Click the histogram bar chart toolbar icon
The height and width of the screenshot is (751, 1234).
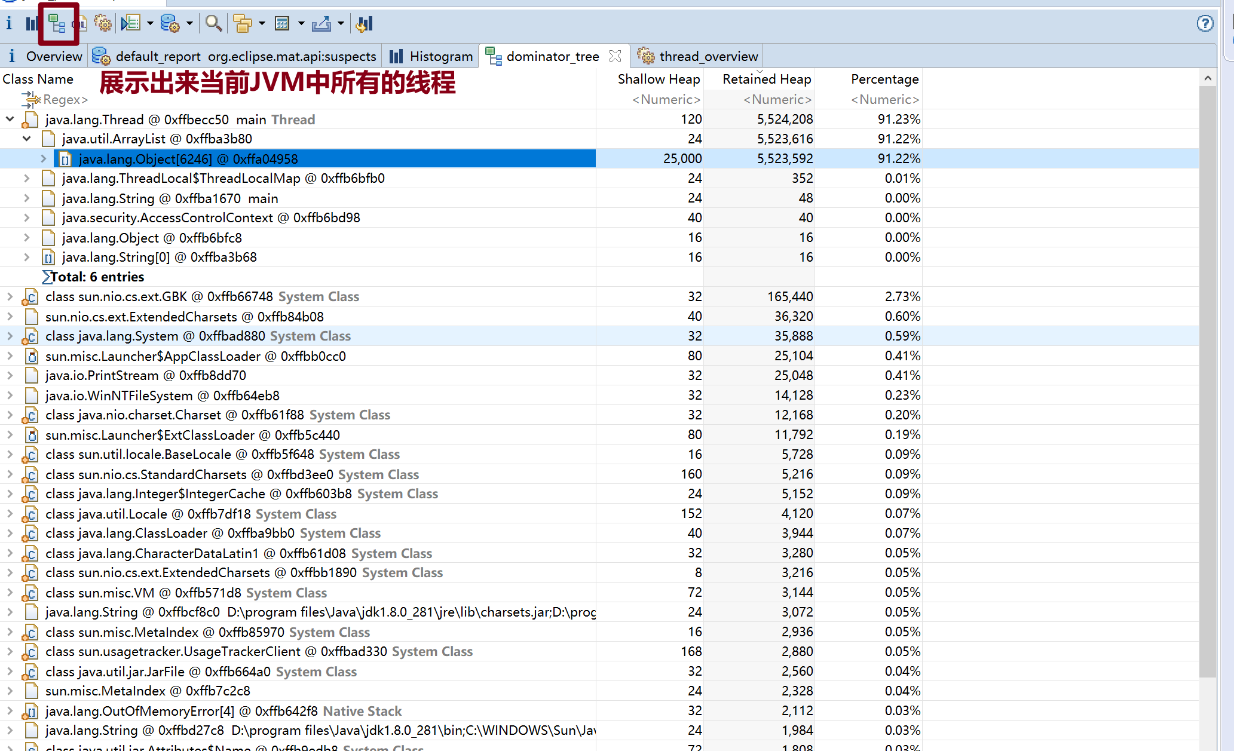click(32, 24)
